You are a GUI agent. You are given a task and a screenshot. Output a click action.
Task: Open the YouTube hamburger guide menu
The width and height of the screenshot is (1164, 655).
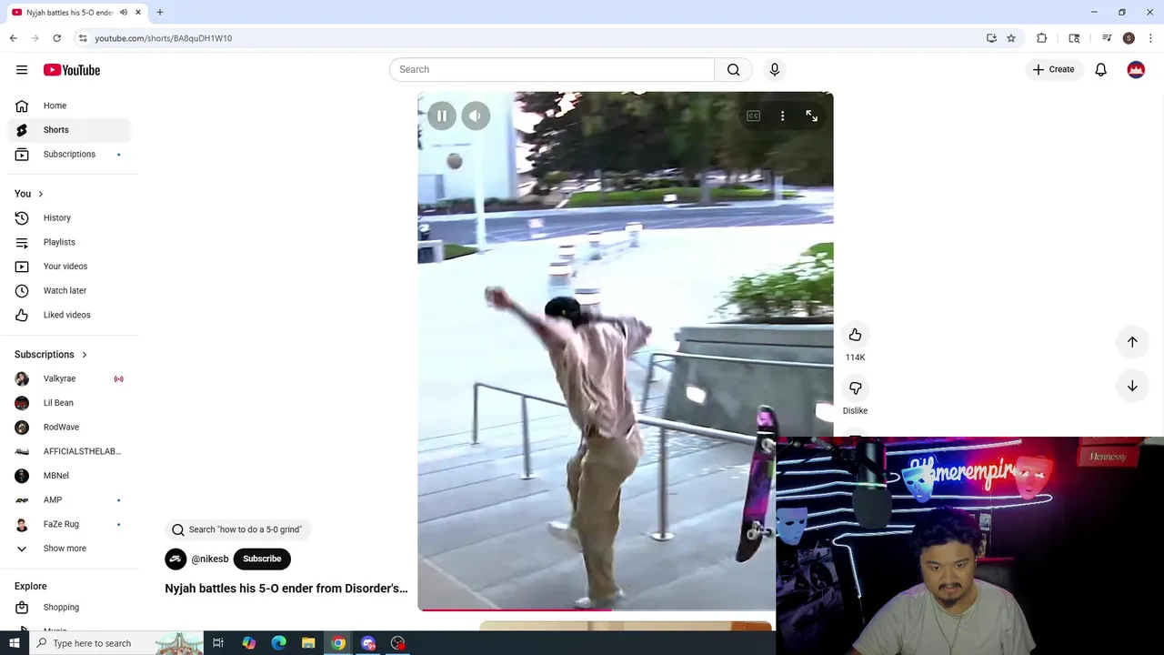pos(22,70)
